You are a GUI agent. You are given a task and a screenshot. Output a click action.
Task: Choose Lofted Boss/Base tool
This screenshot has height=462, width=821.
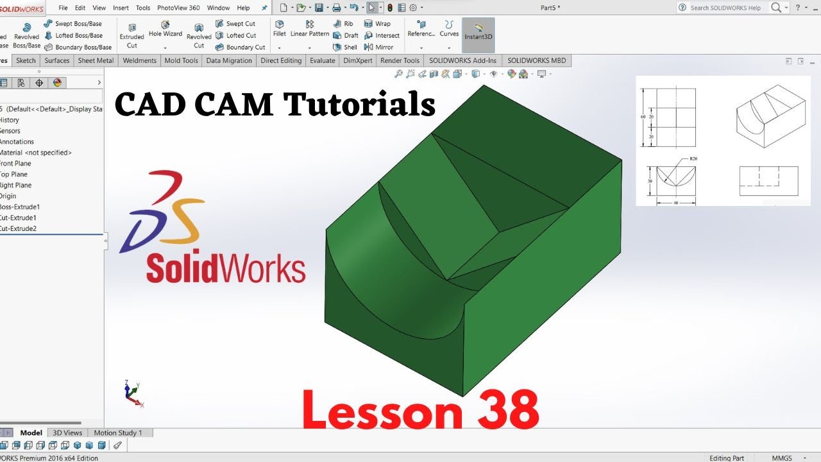(73, 35)
